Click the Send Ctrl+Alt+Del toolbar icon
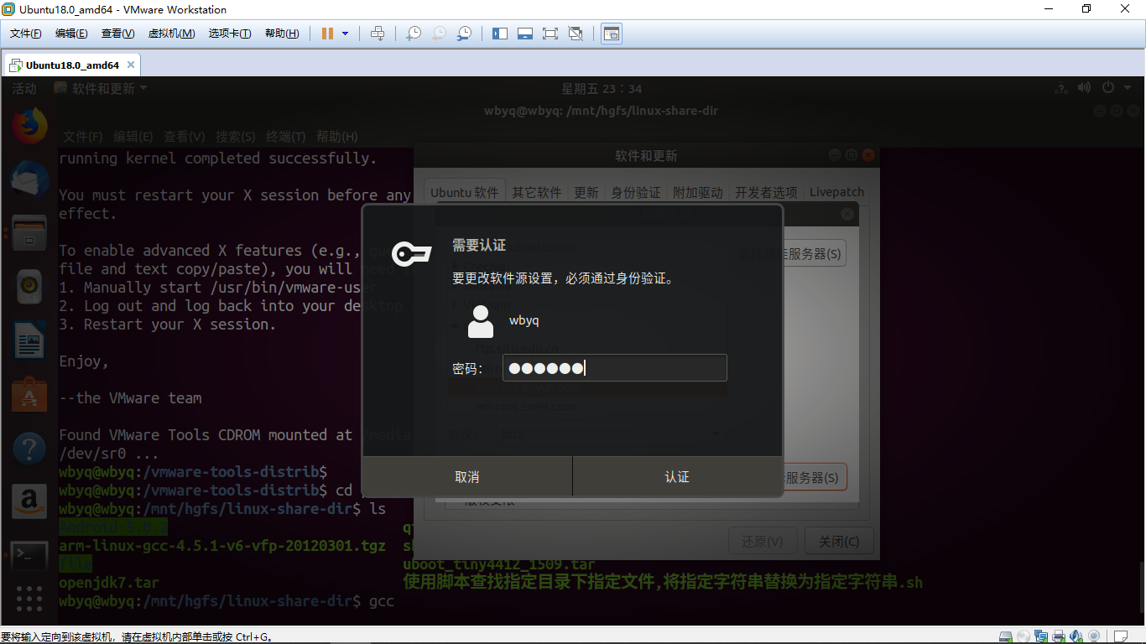 378,34
